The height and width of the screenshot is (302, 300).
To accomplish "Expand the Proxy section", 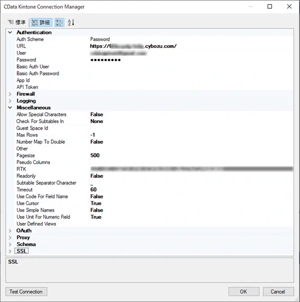I will [x=10, y=237].
